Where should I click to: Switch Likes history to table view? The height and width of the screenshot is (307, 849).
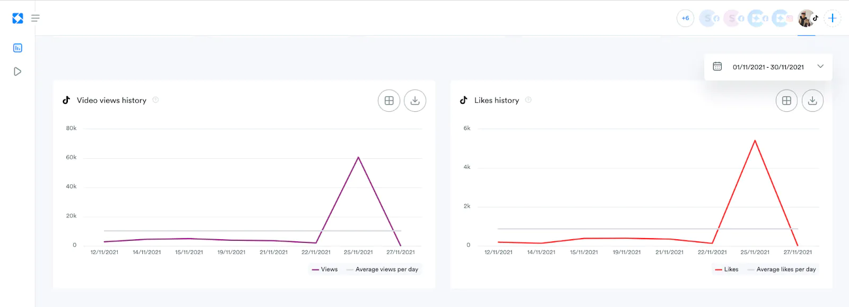tap(786, 101)
